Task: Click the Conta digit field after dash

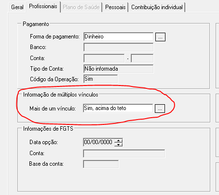Action: (142, 58)
